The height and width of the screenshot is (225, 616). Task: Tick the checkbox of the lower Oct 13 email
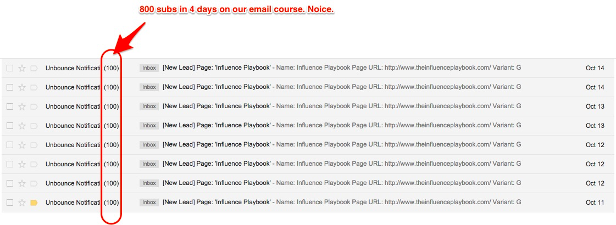click(10, 126)
